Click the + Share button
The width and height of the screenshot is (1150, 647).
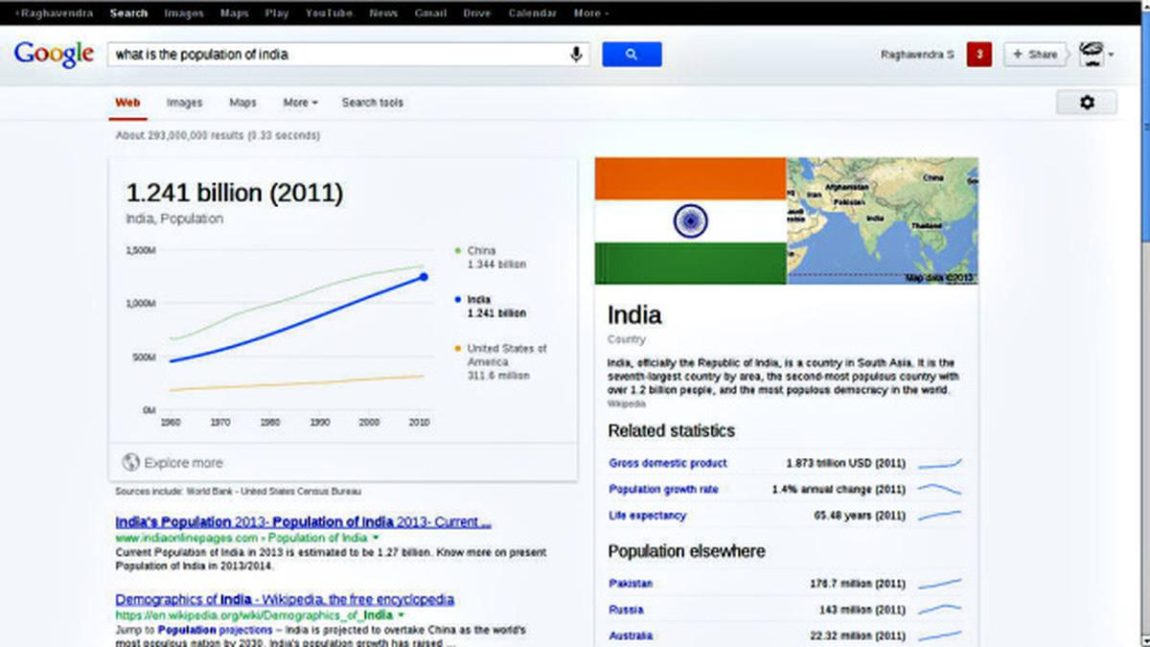click(x=1035, y=55)
